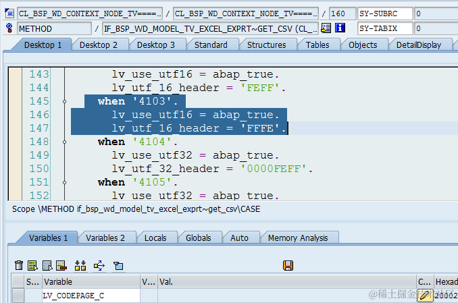
Task: Click line number 150 in the editor
Action: pos(39,169)
